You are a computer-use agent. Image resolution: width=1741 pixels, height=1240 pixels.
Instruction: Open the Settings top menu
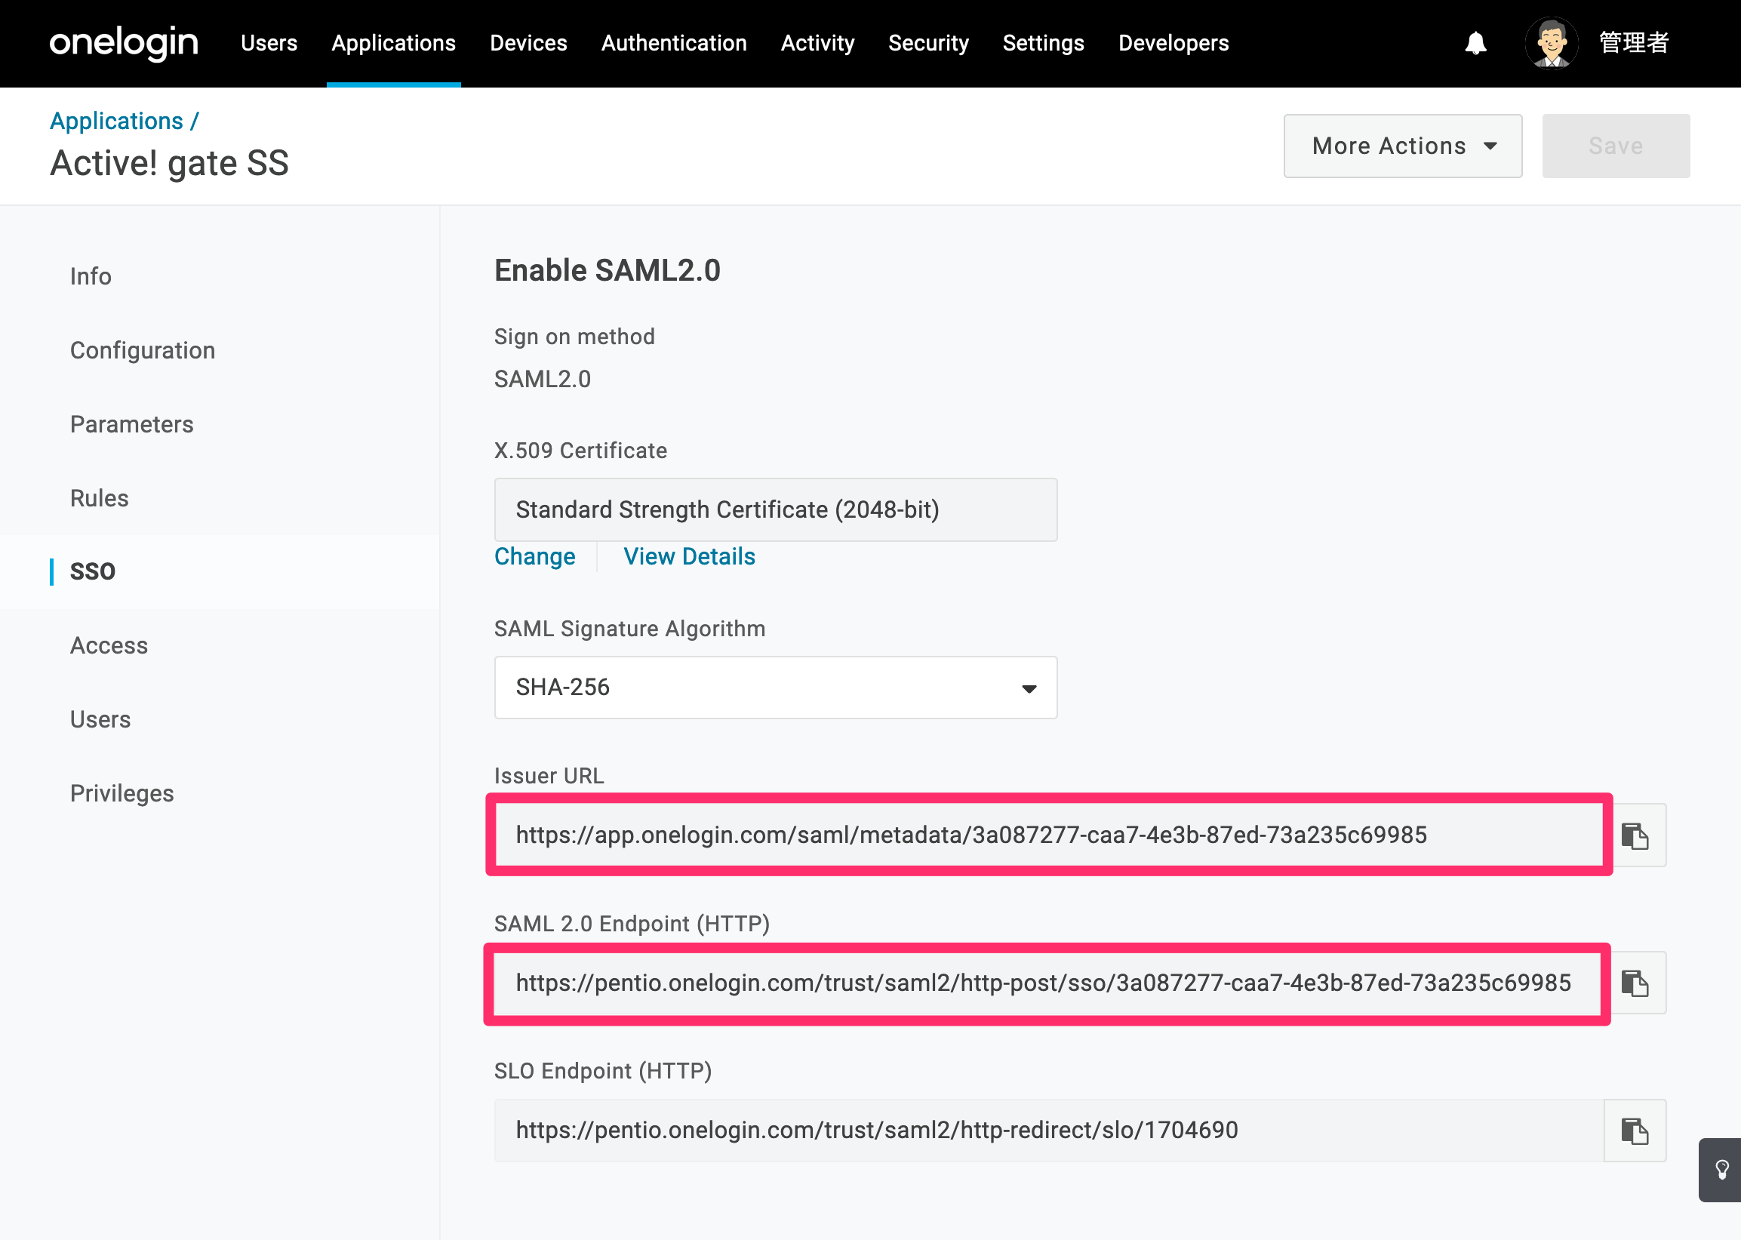[1044, 43]
